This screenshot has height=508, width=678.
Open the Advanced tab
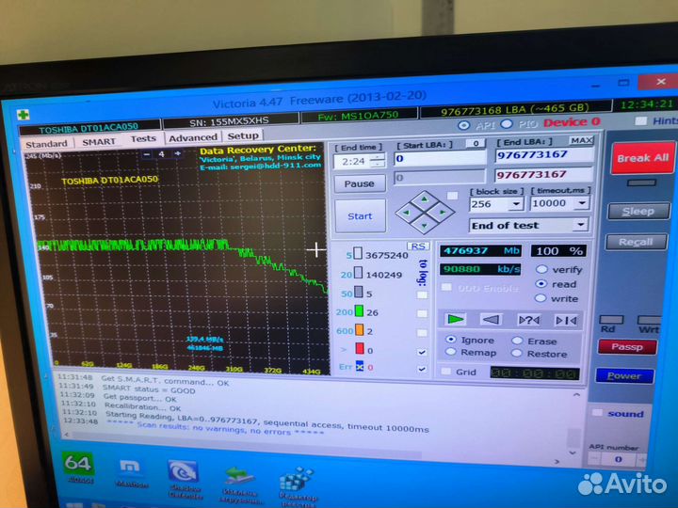(x=192, y=137)
